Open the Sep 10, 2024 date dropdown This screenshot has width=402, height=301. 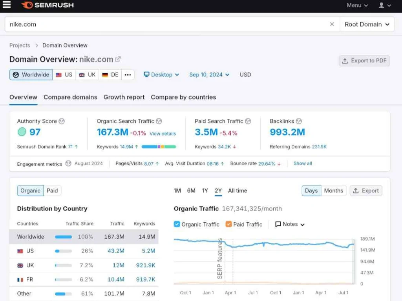click(x=209, y=75)
